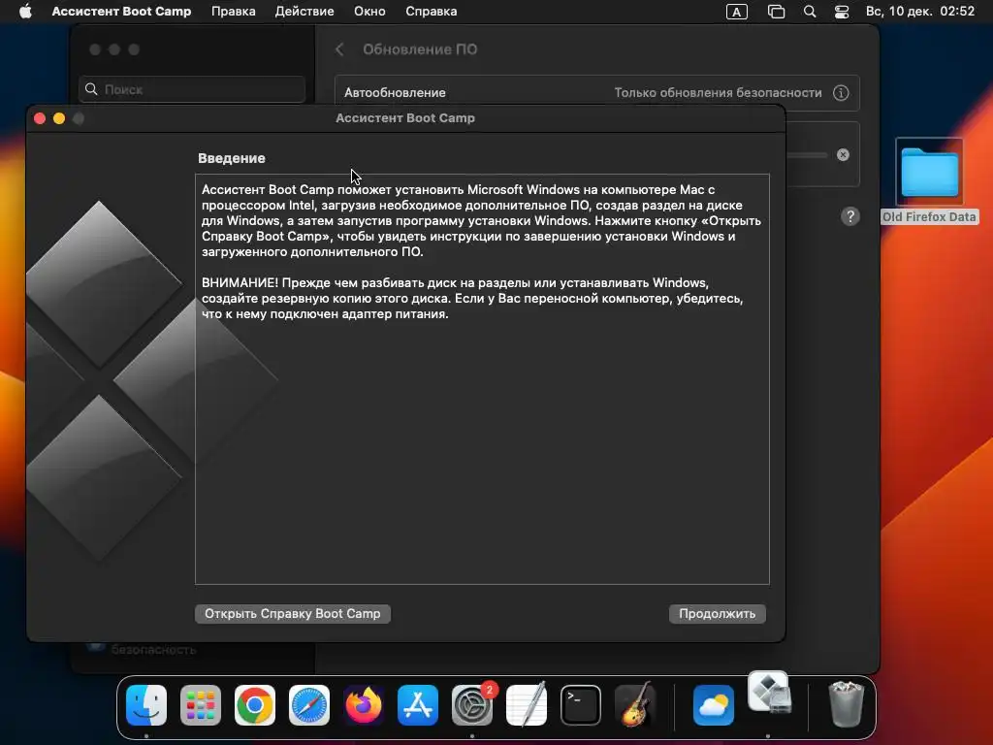Click Обновление ПО title in Settings window
Viewport: 993px width, 745px height.
coord(420,49)
